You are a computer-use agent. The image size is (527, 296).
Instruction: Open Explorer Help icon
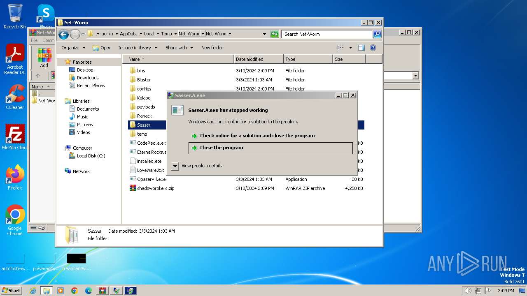(373, 48)
